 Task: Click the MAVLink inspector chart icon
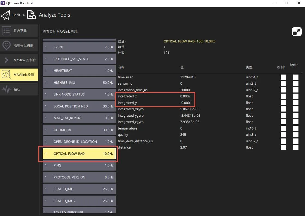tap(7, 75)
